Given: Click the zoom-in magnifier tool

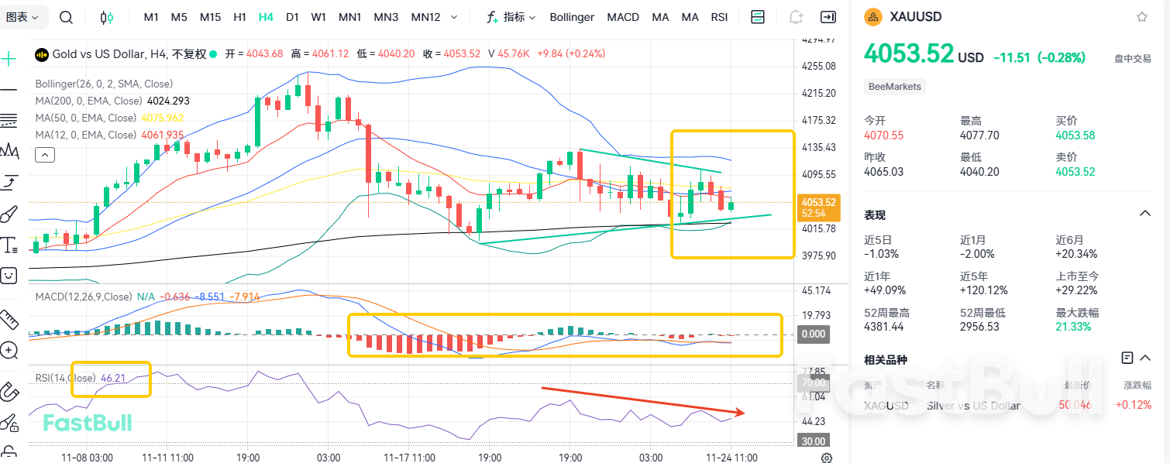Looking at the screenshot, I should coord(9,351).
